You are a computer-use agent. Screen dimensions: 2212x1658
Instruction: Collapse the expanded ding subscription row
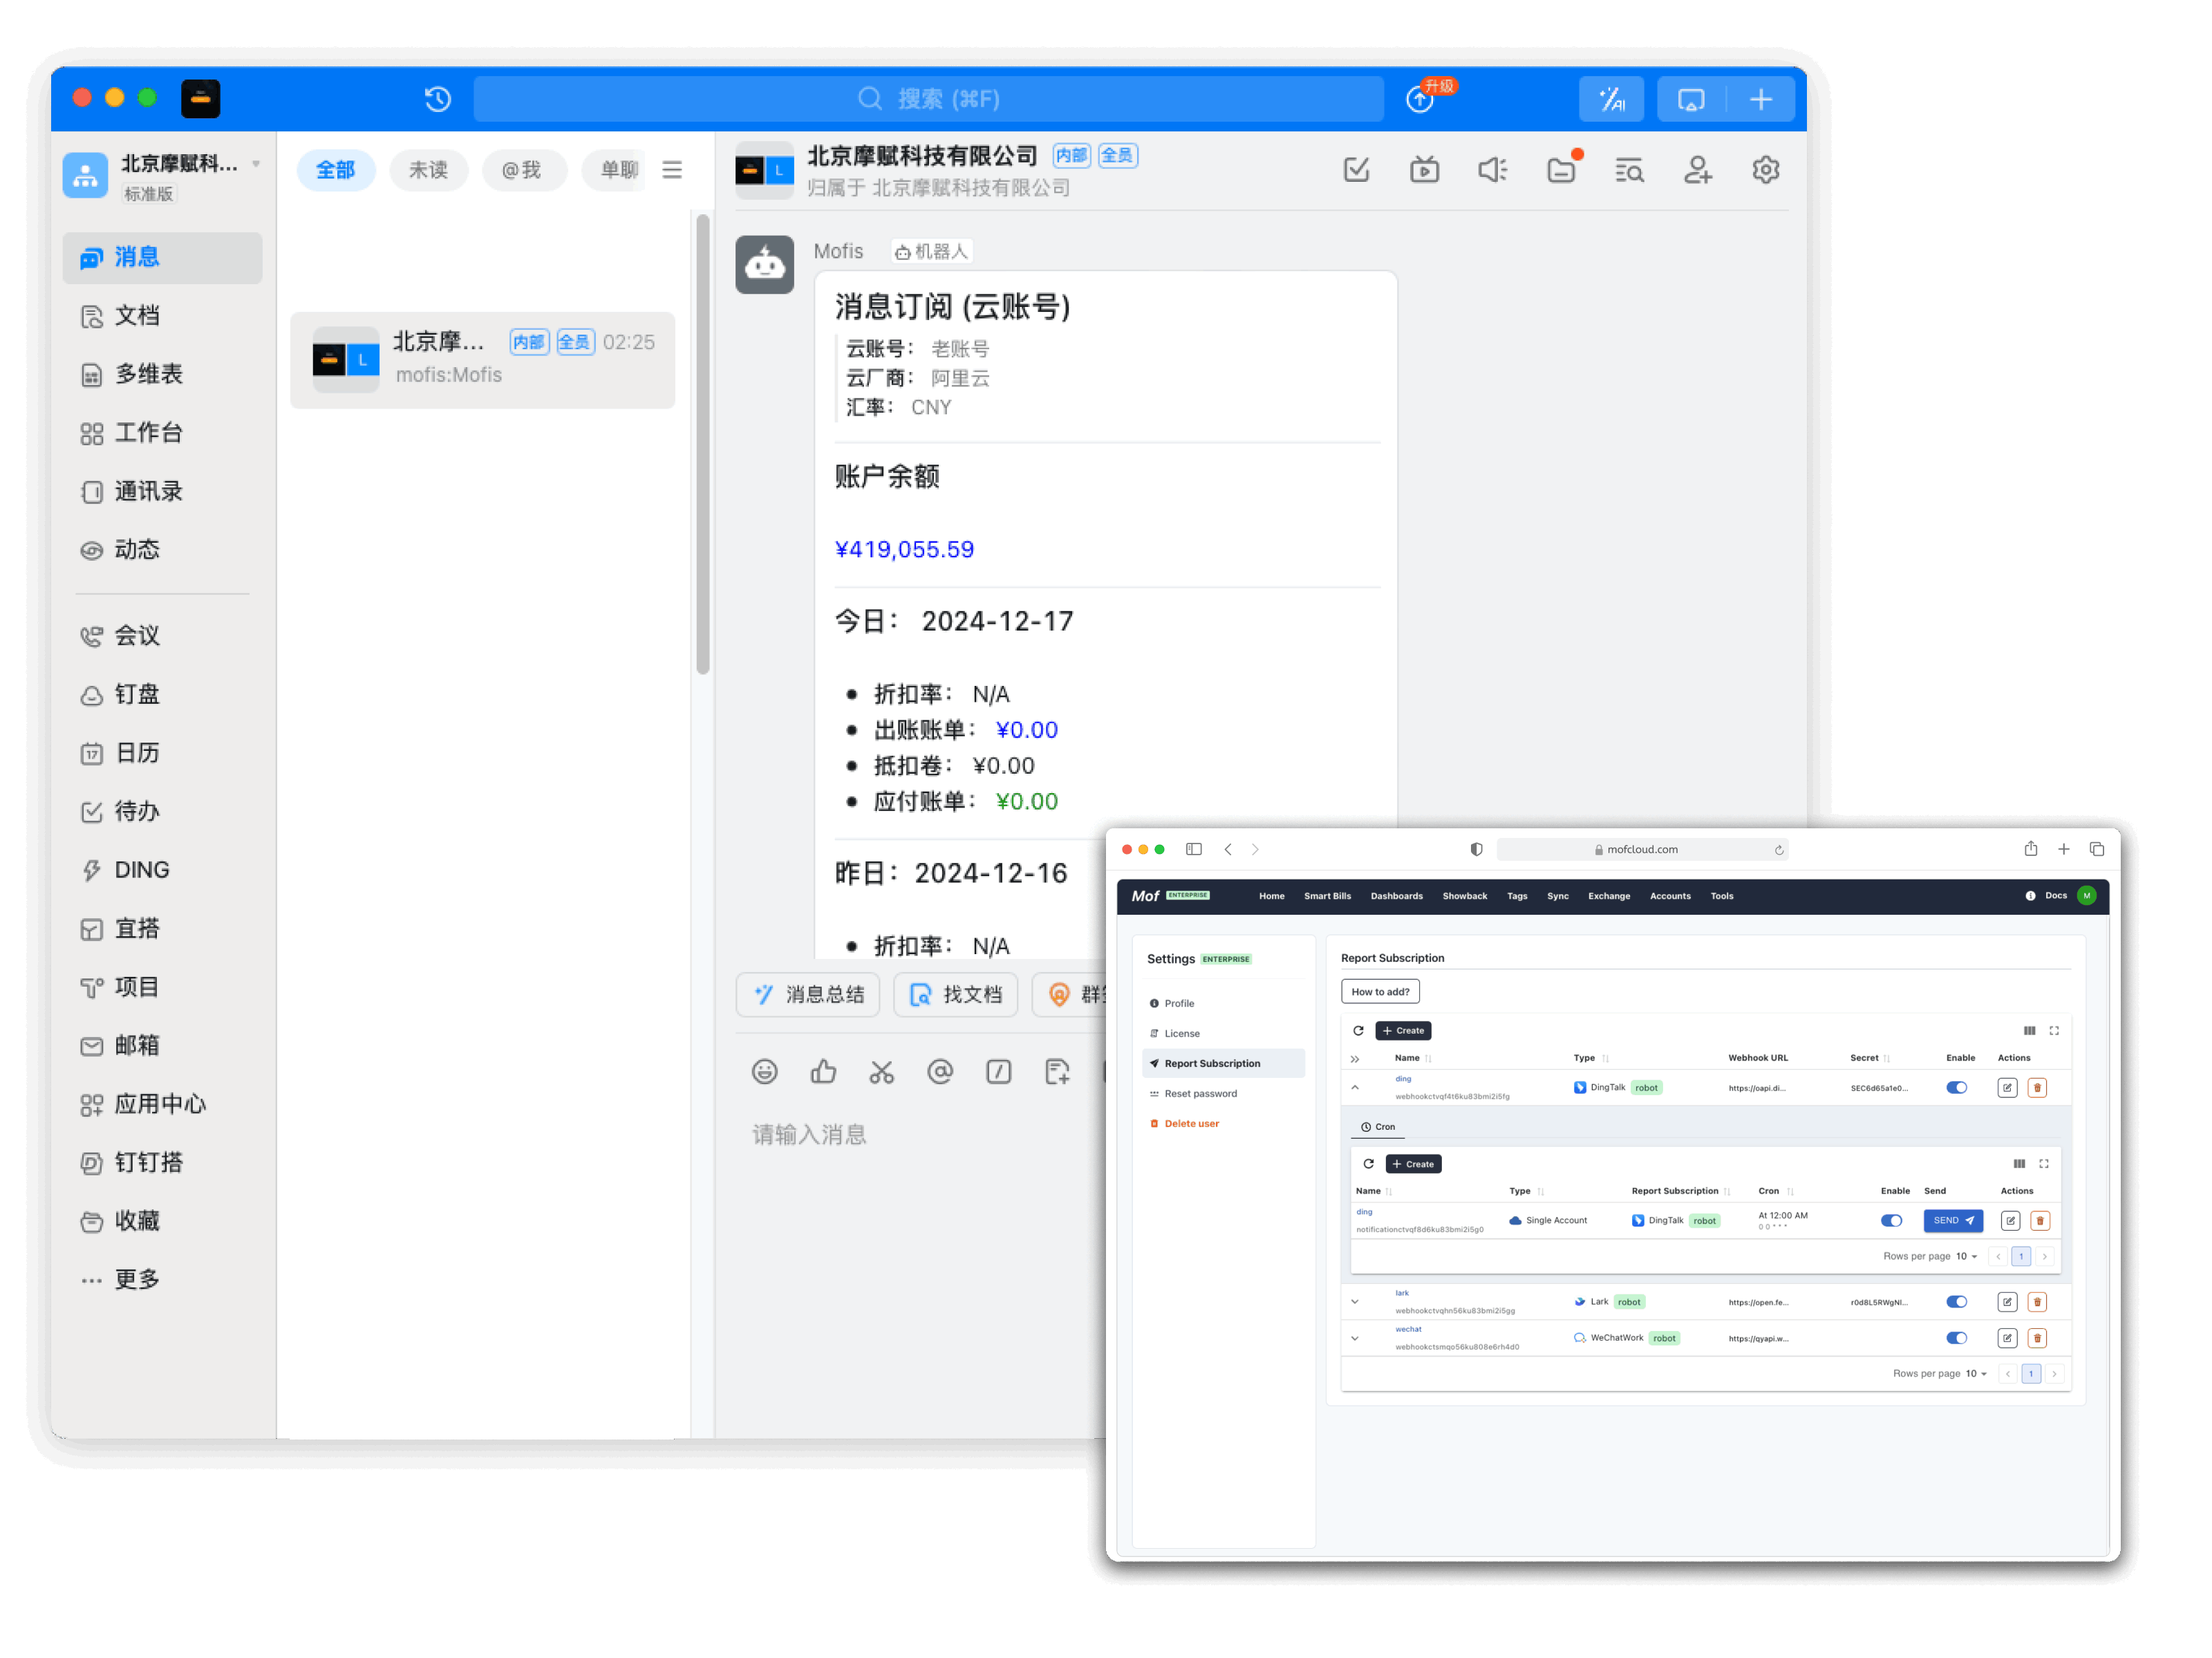tap(1355, 1087)
